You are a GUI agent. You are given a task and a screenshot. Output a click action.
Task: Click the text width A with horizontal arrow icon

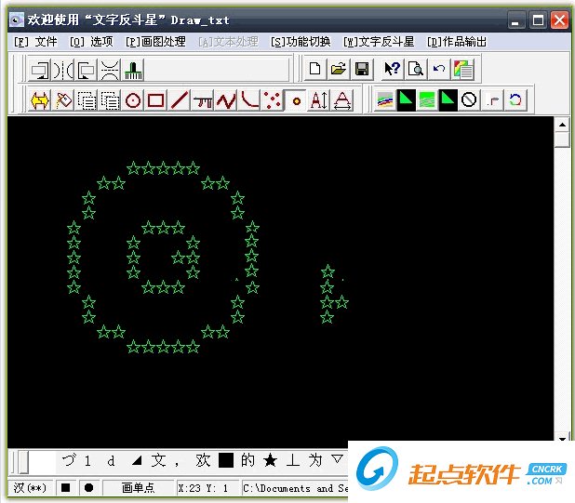pyautogui.click(x=342, y=100)
